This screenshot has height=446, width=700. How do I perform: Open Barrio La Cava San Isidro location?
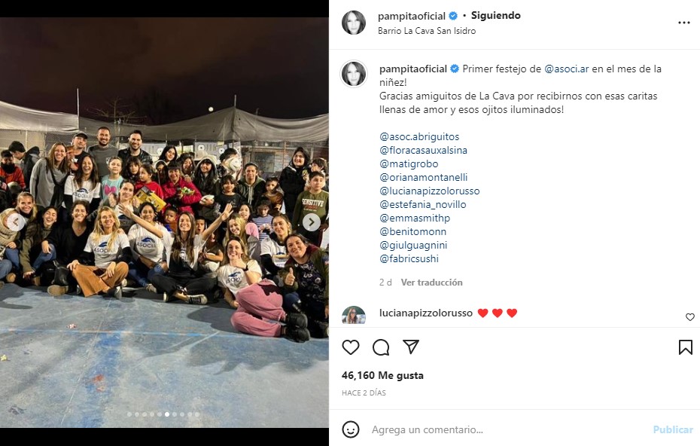[x=426, y=31]
